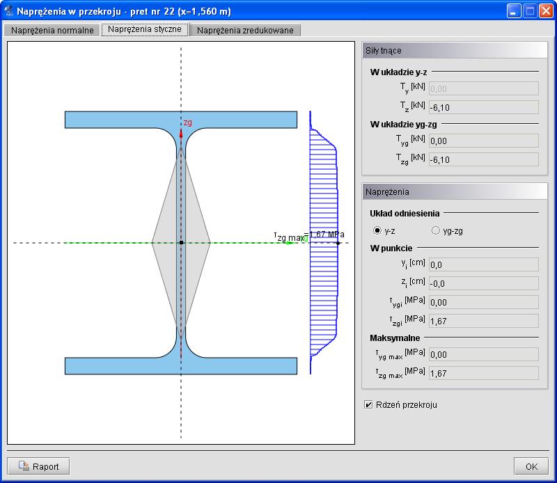Switch to the Naprężenia normalne tab
Screen dimensions: 557x483
tap(52, 30)
